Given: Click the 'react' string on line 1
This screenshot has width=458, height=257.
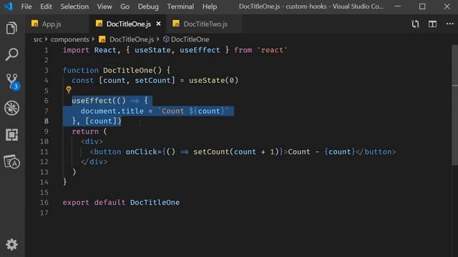Looking at the screenshot, I should point(272,50).
